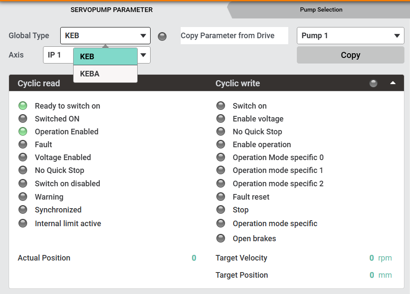
Task: Switch to the Pump Selection tab
Action: (321, 9)
